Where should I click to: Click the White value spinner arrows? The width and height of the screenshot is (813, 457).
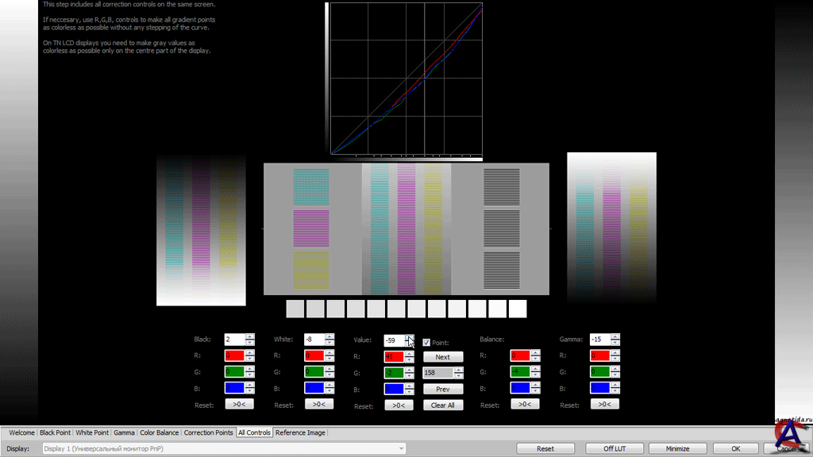click(x=329, y=340)
